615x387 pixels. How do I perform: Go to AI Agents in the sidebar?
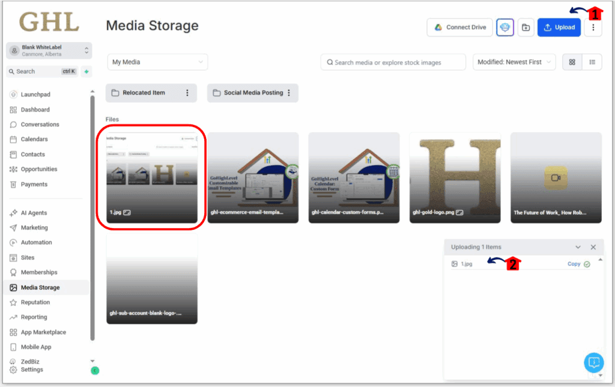(x=34, y=213)
